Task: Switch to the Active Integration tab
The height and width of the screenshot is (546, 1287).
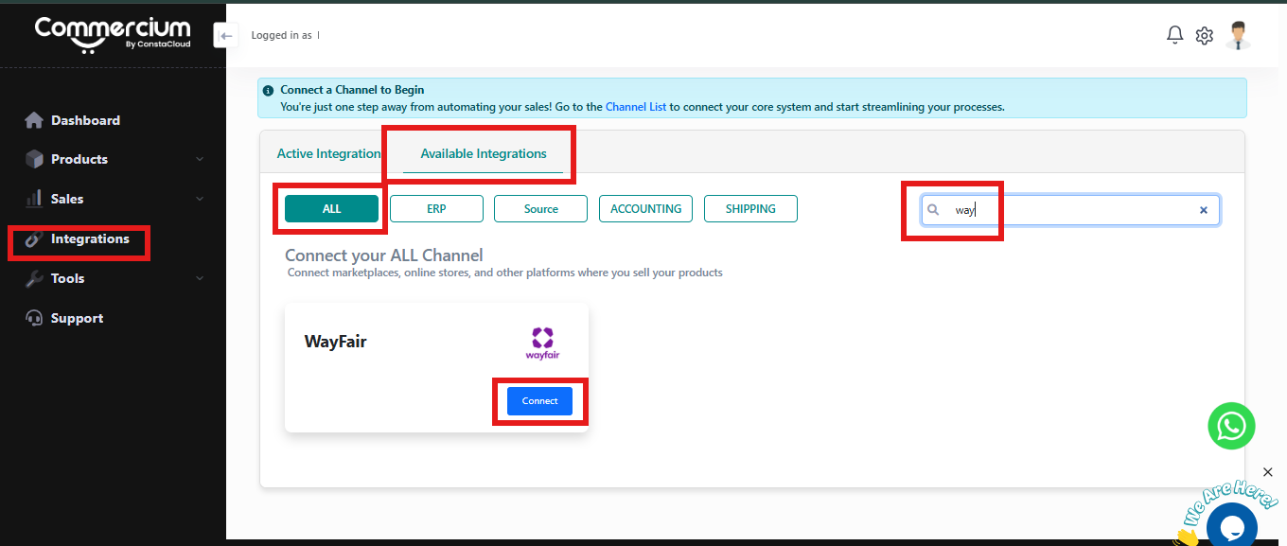Action: click(x=328, y=153)
